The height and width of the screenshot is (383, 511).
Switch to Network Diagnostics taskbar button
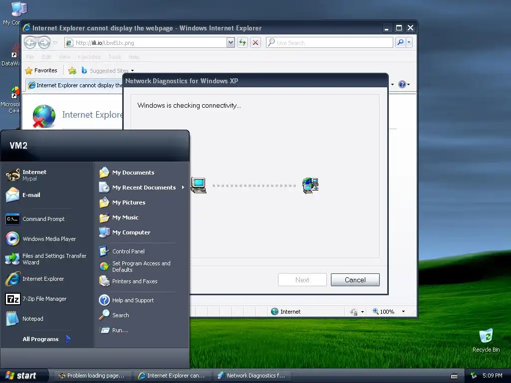click(x=252, y=376)
